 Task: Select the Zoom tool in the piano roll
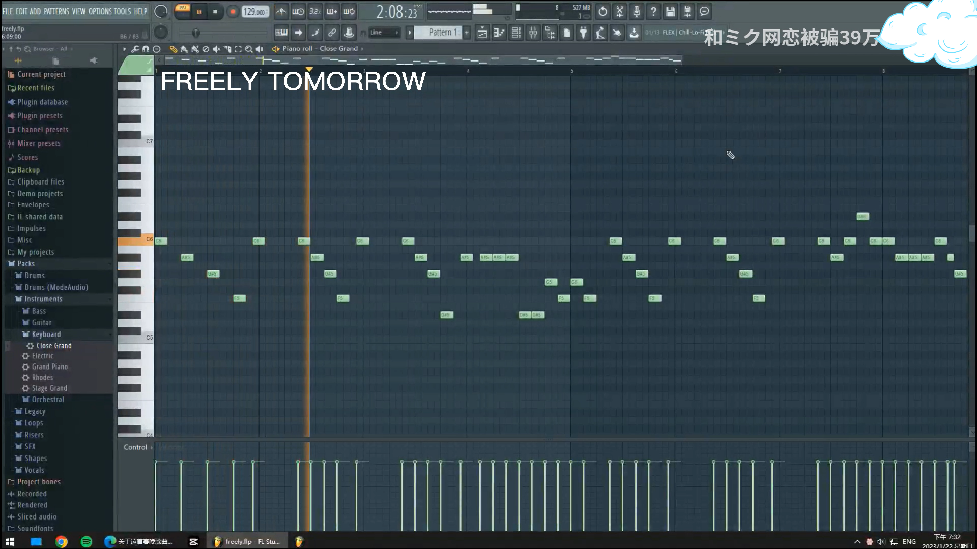pos(248,49)
